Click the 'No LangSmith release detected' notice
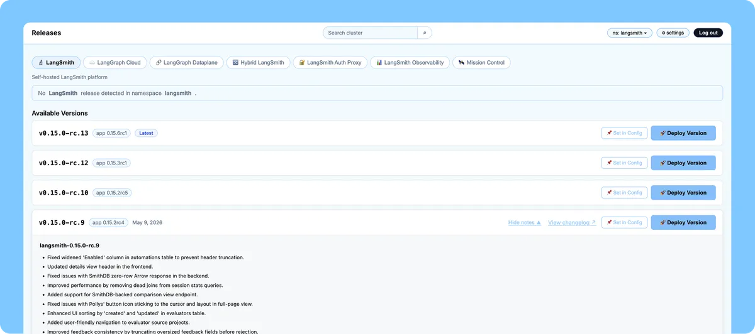Screen dimensions: 755x334 [377, 93]
